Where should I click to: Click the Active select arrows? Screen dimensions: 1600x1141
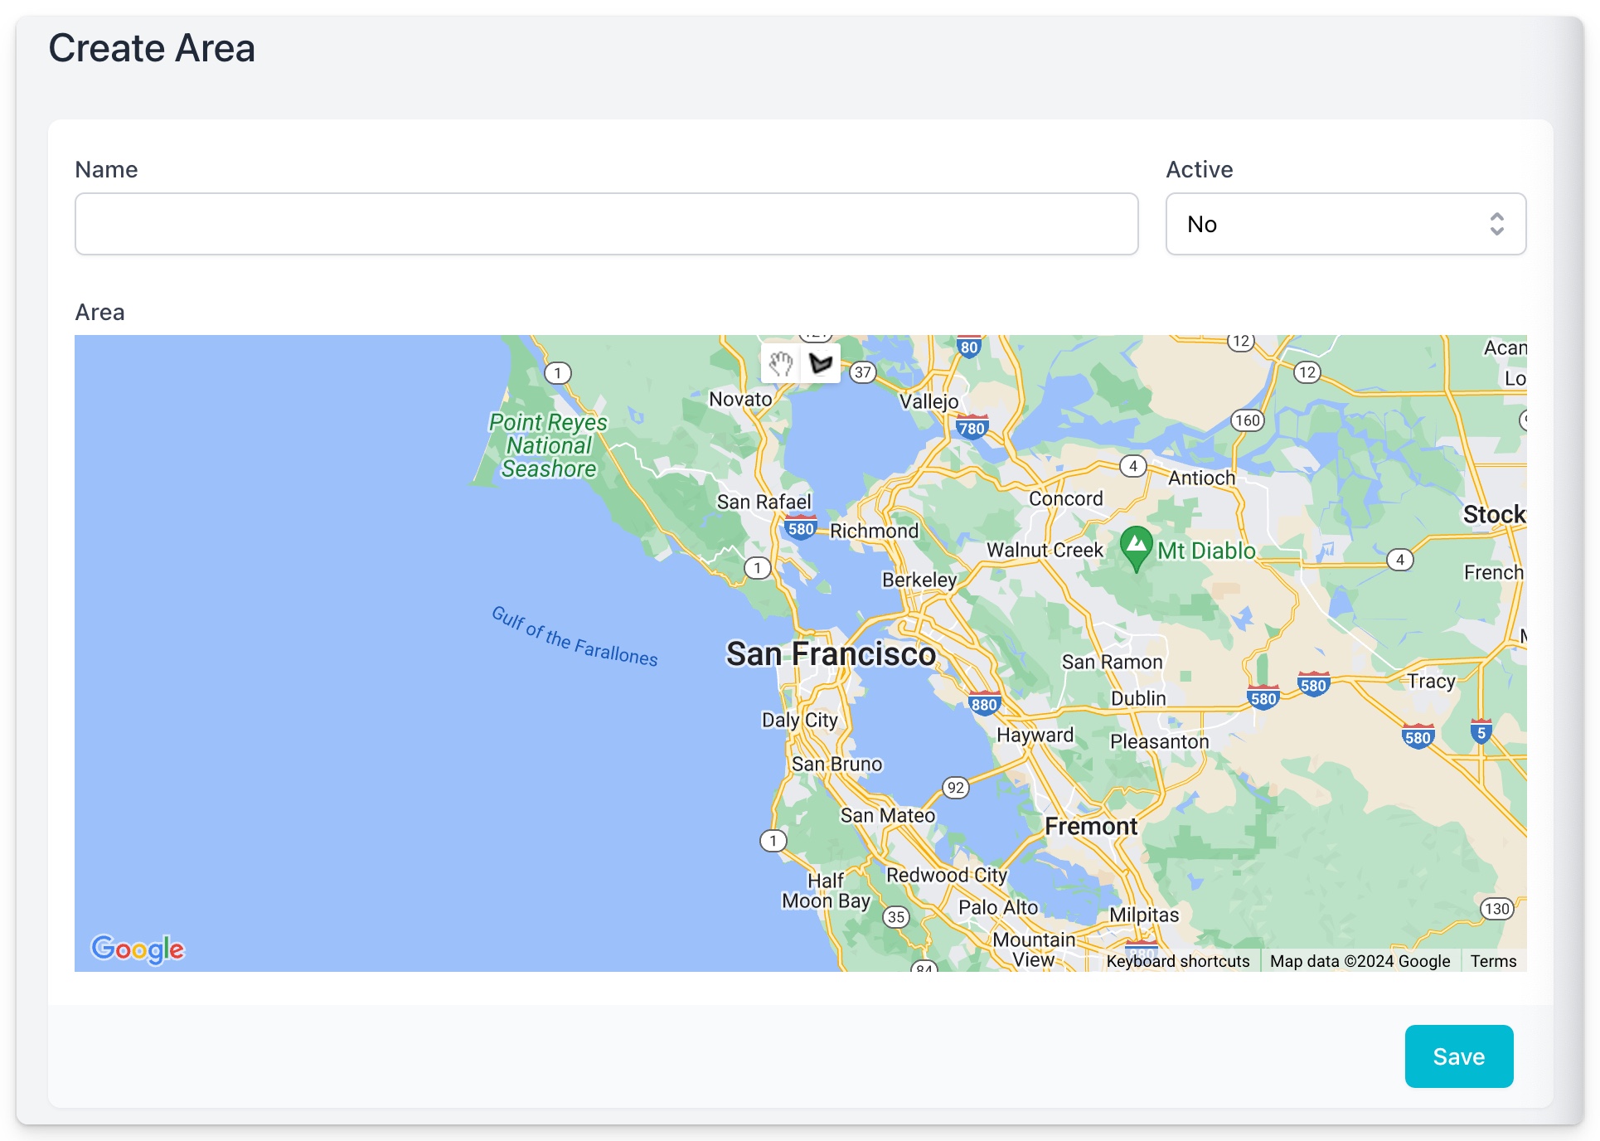point(1496,224)
